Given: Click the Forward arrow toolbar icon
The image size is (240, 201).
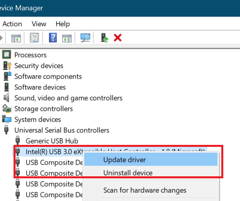Looking at the screenshot, I should tap(1, 38).
